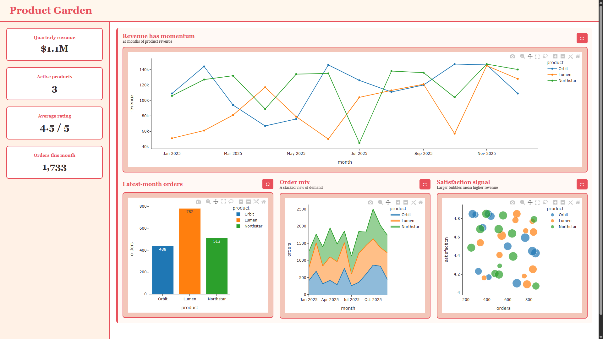Autoscale the revenue line chart
603x339 pixels.
coord(570,56)
